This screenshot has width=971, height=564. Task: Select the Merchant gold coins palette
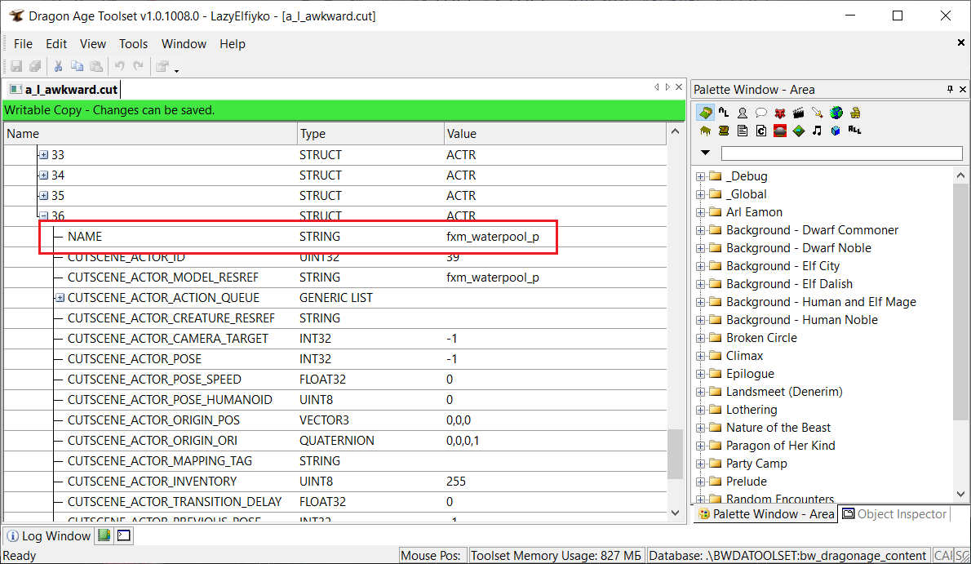(x=855, y=113)
